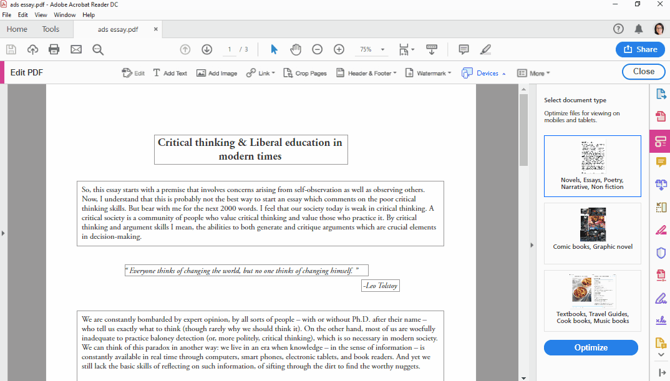Screen dimensions: 670x381
Task: Close the Edit PDF toolbar
Action: [644, 71]
